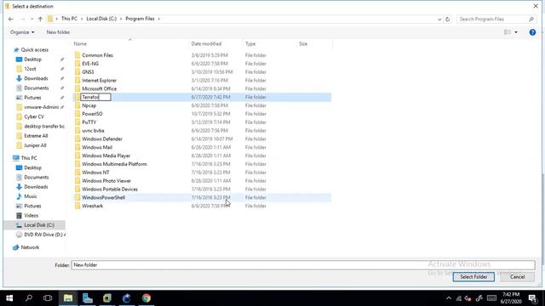
Task: Open Network in the navigation pane
Action: 30,247
